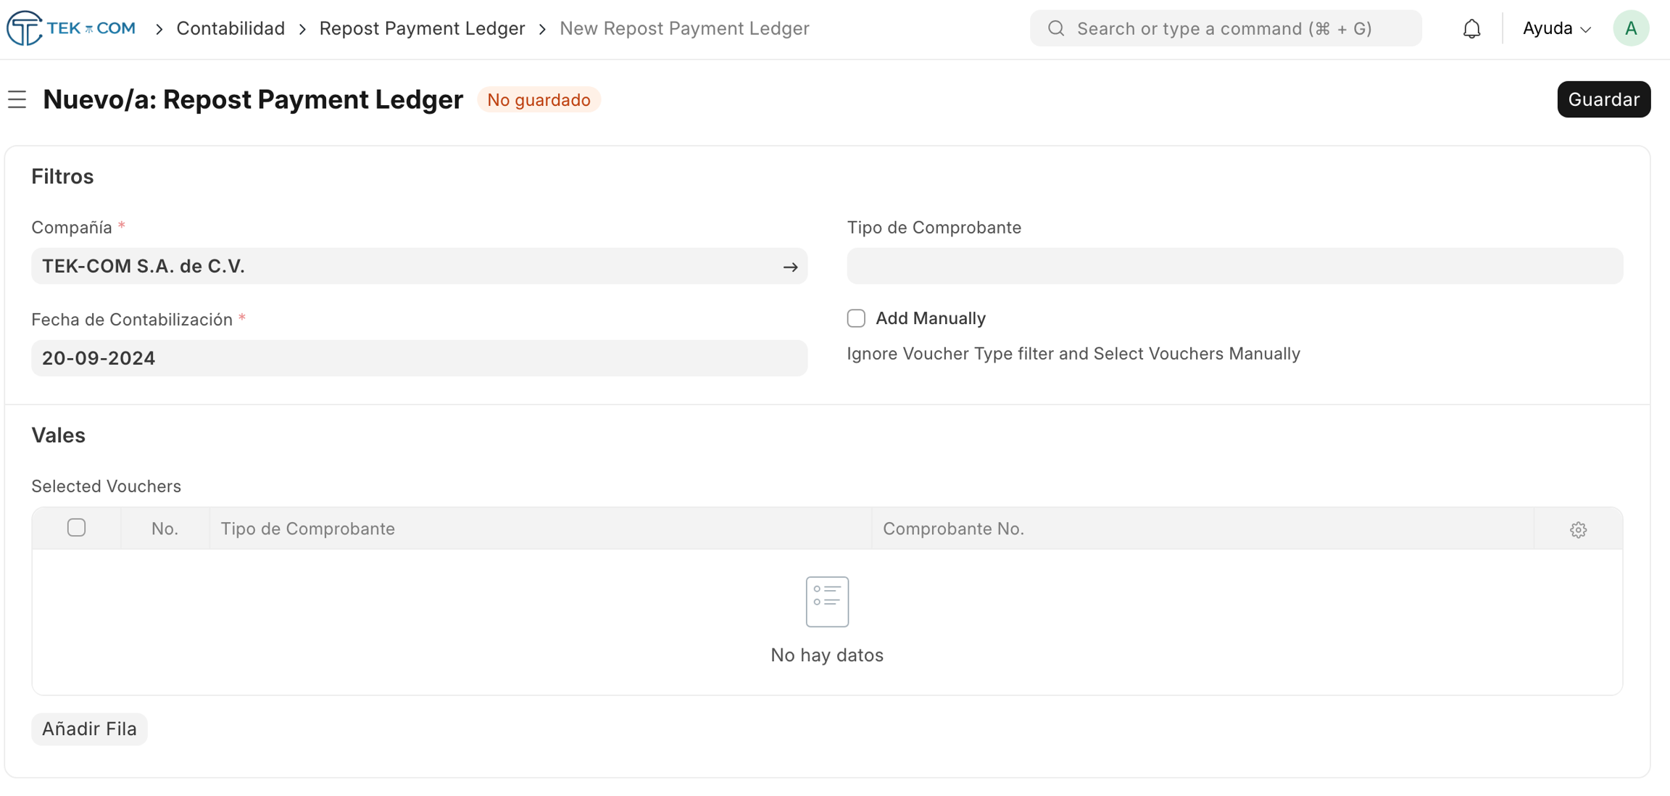1670x796 pixels.
Task: Focus the search command bar
Action: pyautogui.click(x=1225, y=28)
